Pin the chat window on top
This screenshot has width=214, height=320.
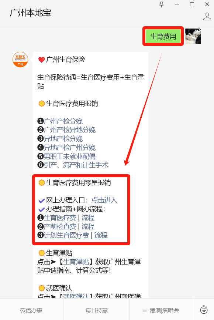pyautogui.click(x=162, y=4)
